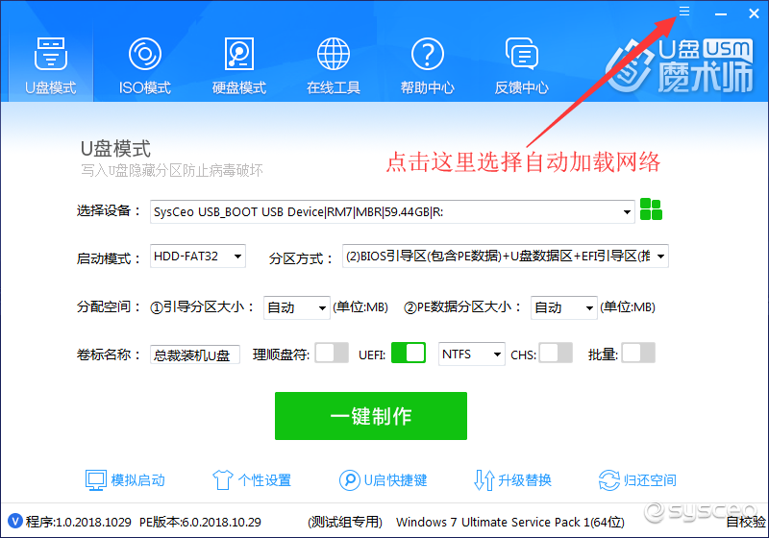Click 卷标名称 input field 总裁装机U盘
The height and width of the screenshot is (538, 769).
click(195, 355)
